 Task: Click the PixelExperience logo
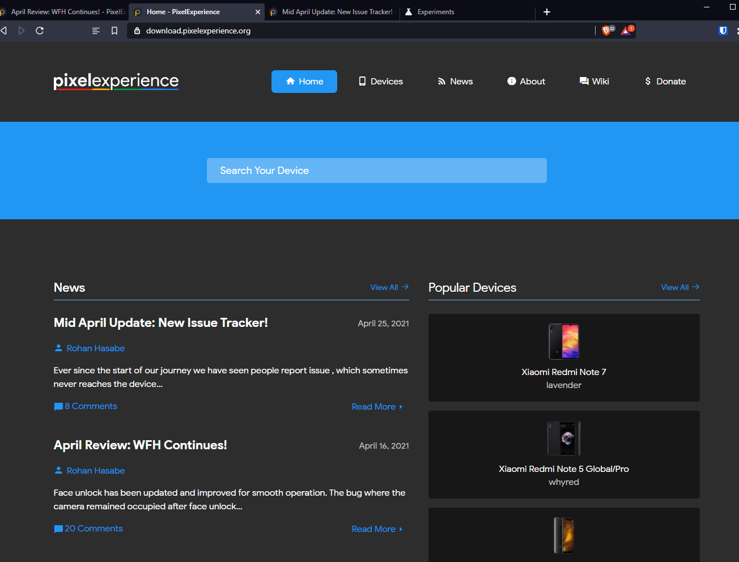116,81
